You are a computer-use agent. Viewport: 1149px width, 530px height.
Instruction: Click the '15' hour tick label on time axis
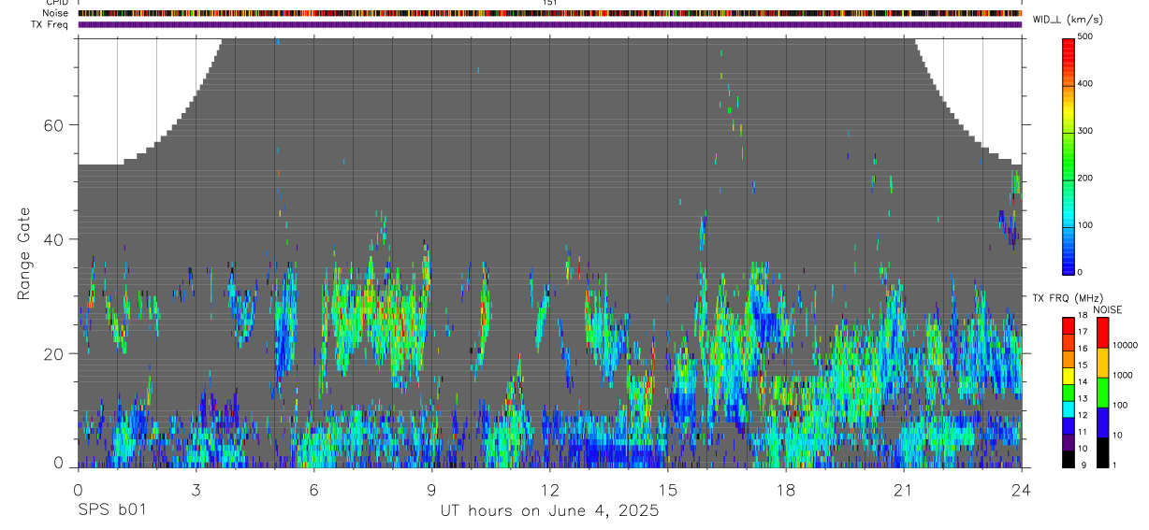point(668,490)
